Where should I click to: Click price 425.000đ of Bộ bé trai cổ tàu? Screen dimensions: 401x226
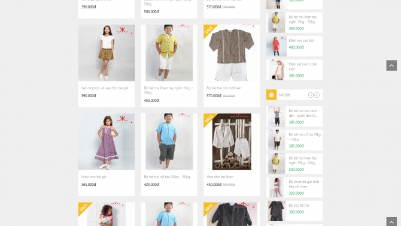tap(151, 185)
